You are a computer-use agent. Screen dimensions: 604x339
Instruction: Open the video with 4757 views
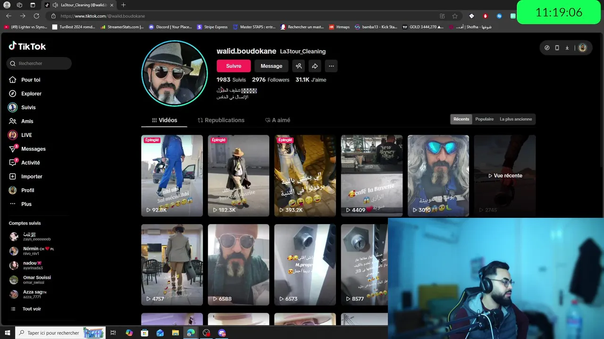pyautogui.click(x=172, y=265)
